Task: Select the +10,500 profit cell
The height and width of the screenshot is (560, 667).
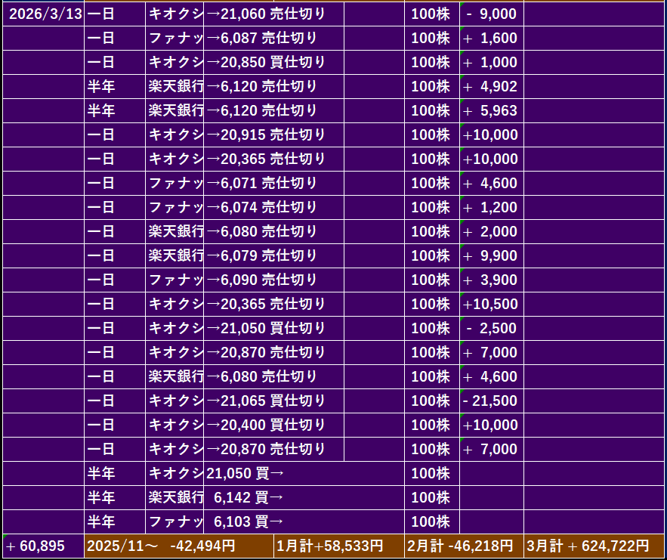Action: coord(491,304)
